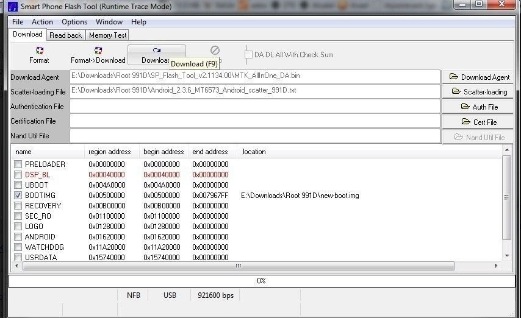521x318 pixels.
Task: Check the UBOOT partition checkbox
Action: (x=18, y=185)
